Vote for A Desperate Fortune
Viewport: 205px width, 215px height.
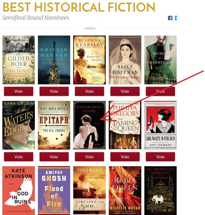click(x=90, y=91)
